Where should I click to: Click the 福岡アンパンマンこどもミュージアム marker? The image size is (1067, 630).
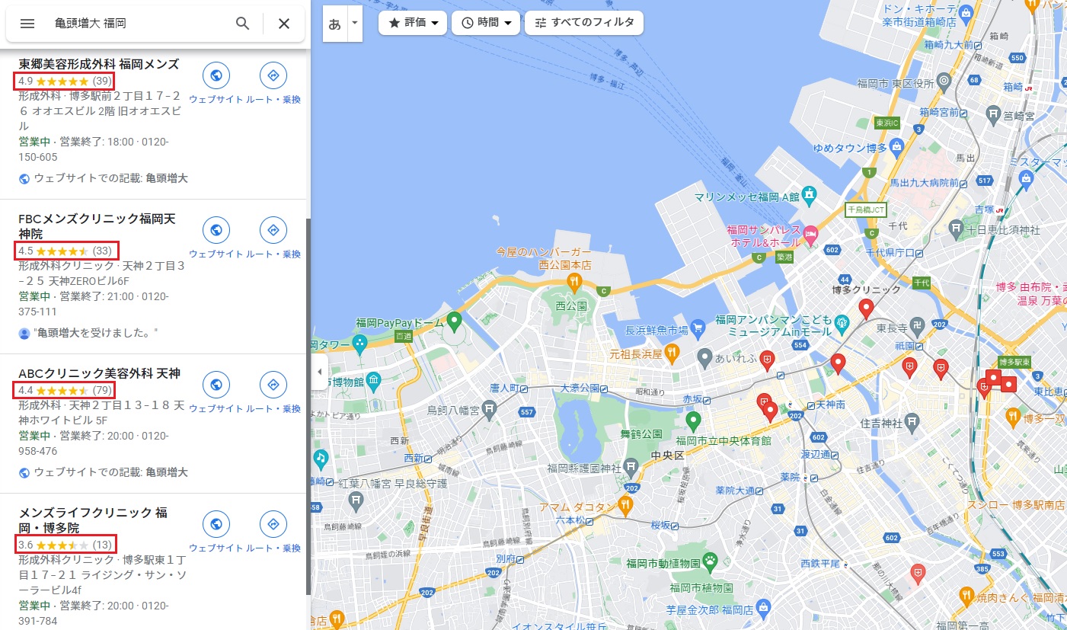point(842,325)
